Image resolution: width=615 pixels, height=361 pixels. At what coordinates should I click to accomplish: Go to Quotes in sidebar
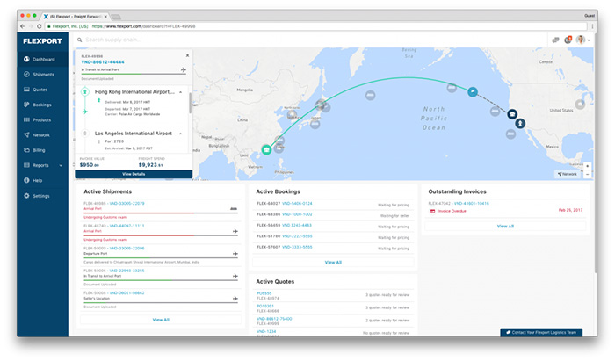pos(42,90)
